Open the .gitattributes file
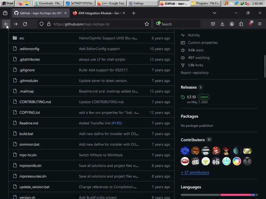 tap(30, 59)
